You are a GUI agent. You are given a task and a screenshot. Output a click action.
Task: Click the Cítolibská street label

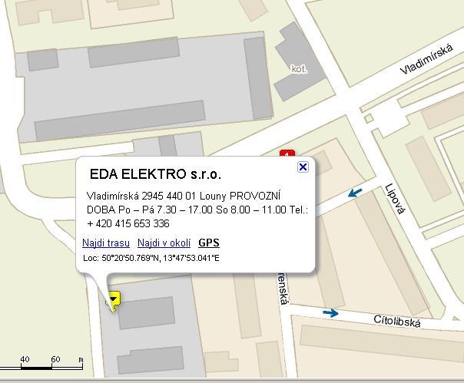point(397,321)
